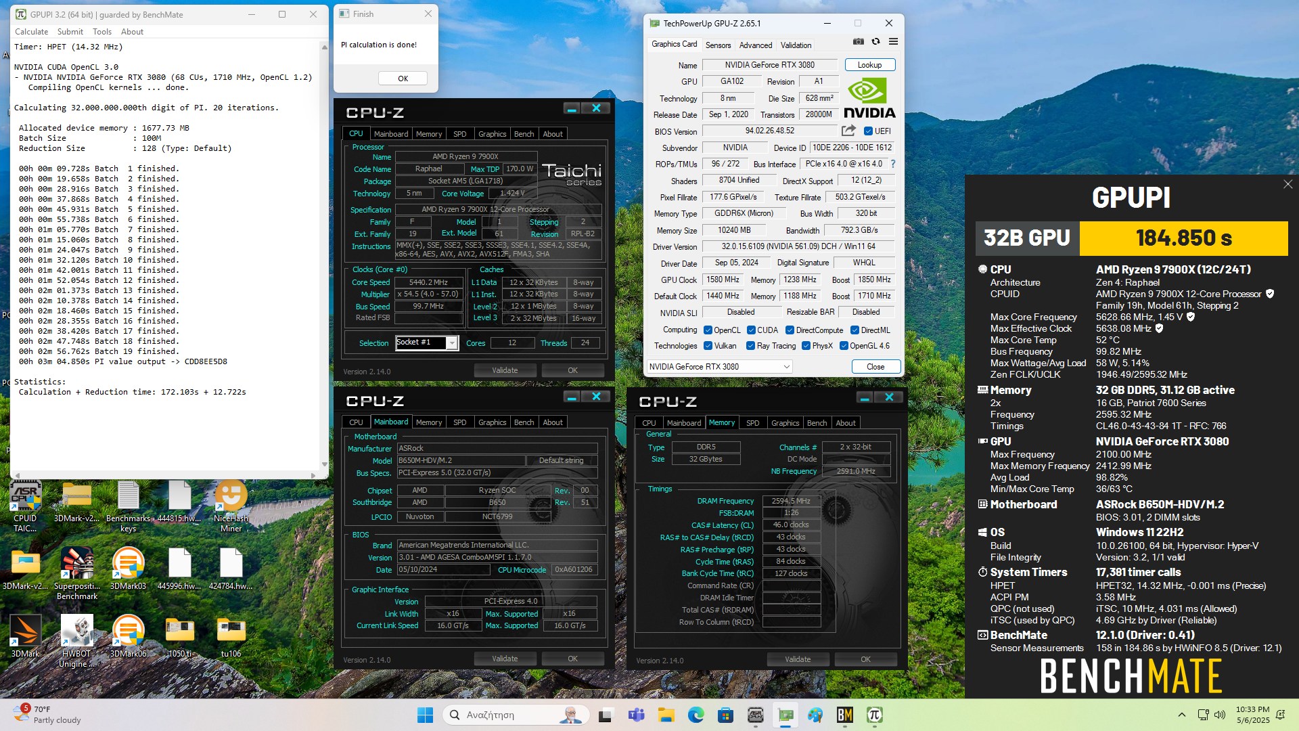Screen dimensions: 1299x731
Task: Select the 3DMark06 desktop icon
Action: [x=129, y=637]
